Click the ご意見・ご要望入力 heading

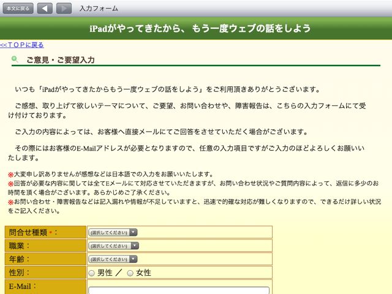tap(61, 60)
